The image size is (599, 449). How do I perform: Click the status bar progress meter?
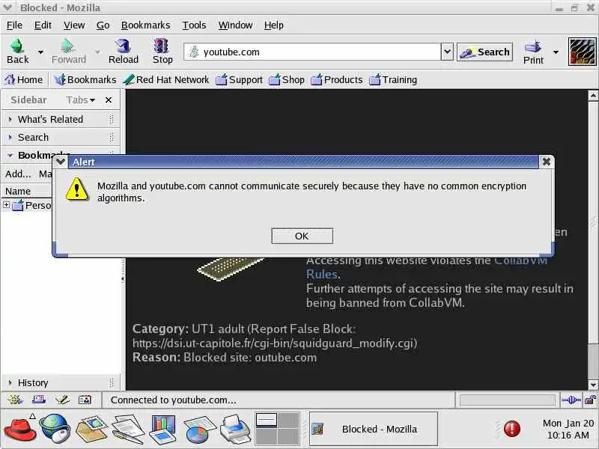(508, 400)
